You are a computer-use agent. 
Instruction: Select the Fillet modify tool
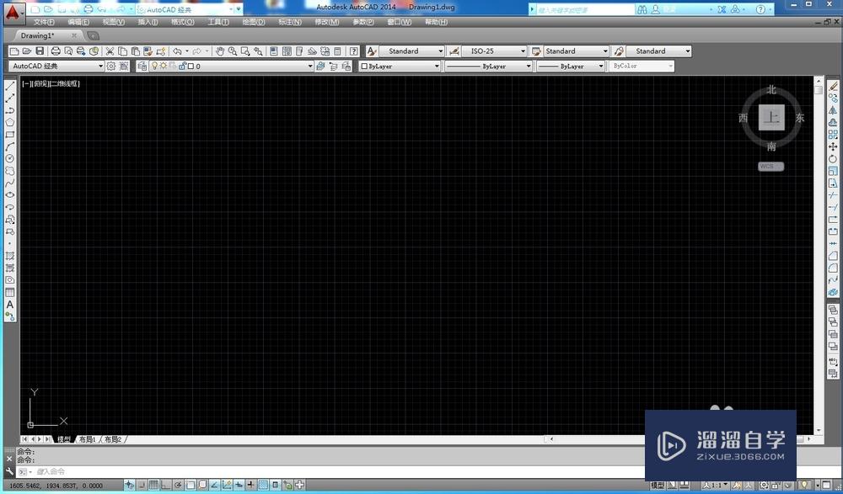(833, 268)
